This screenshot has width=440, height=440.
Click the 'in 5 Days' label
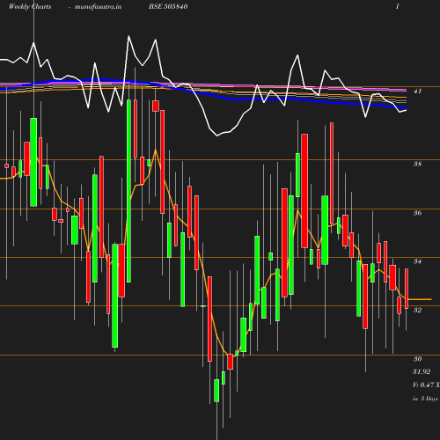tap(425, 399)
